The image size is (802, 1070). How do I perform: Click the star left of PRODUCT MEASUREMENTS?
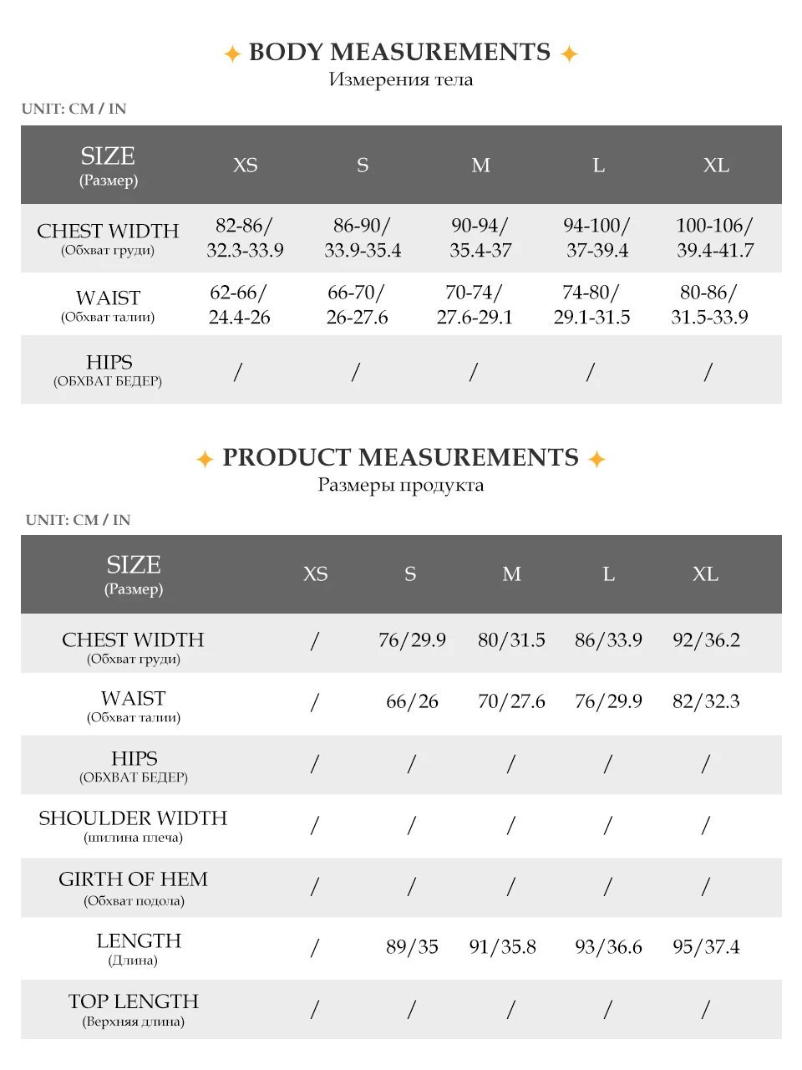pyautogui.click(x=205, y=459)
